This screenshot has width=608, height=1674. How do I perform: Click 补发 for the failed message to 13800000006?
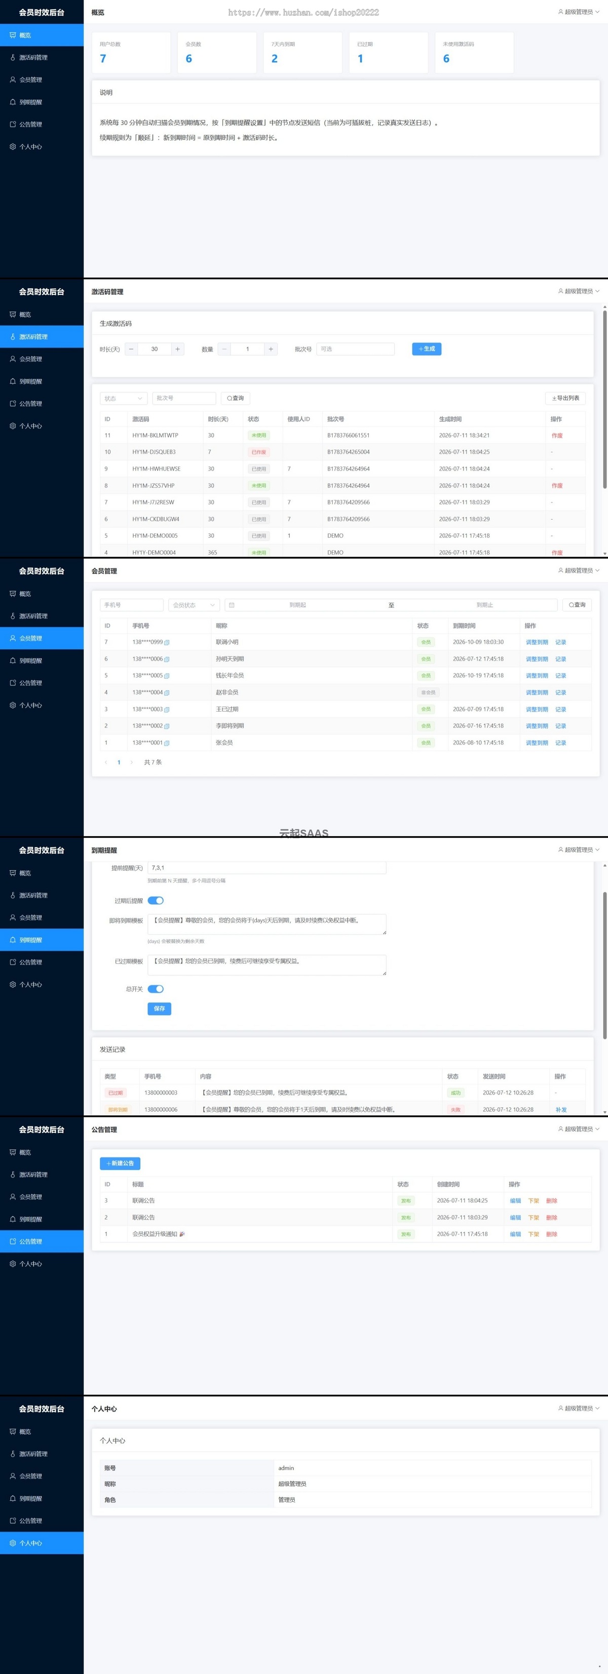(561, 1109)
